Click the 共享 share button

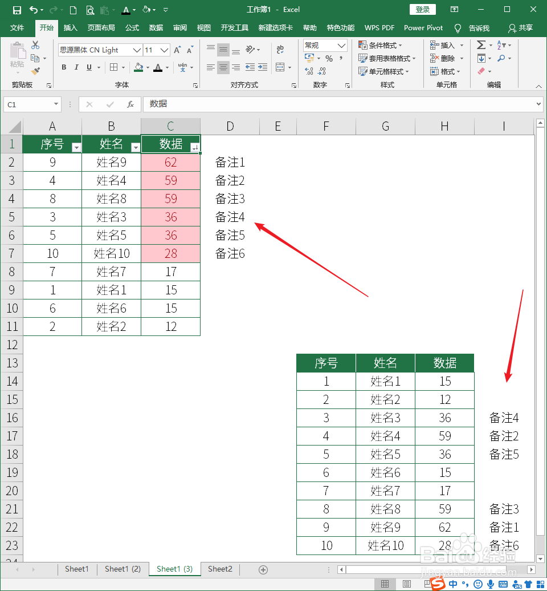521,28
